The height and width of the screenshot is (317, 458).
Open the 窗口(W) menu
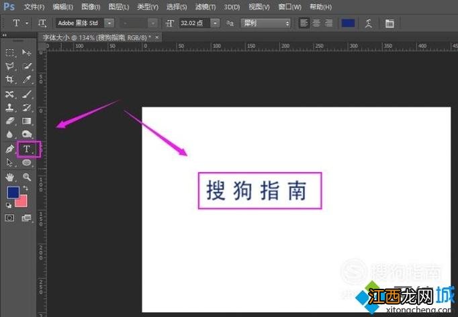(x=289, y=7)
